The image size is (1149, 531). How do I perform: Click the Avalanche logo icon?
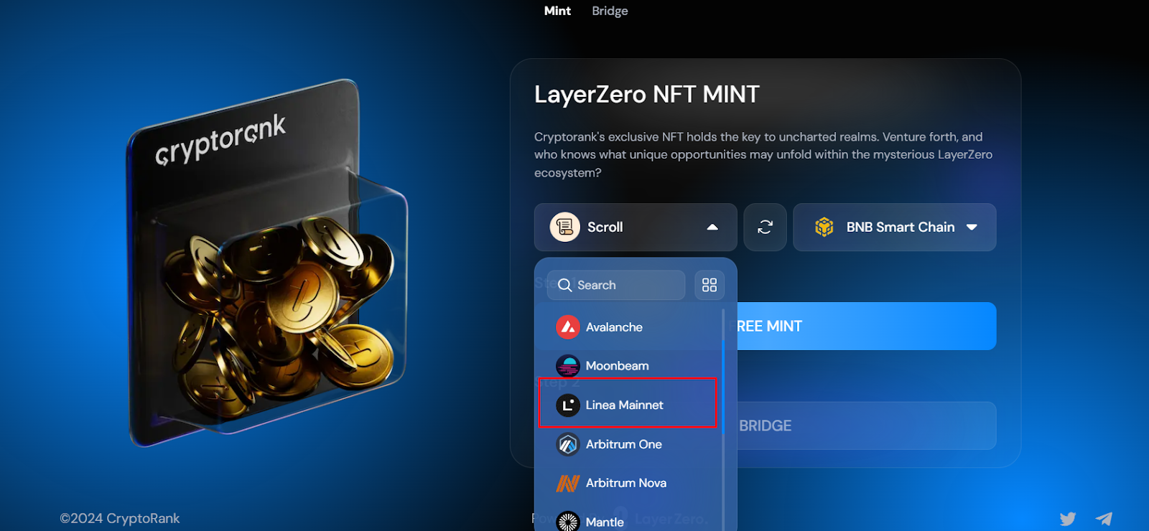pos(568,327)
